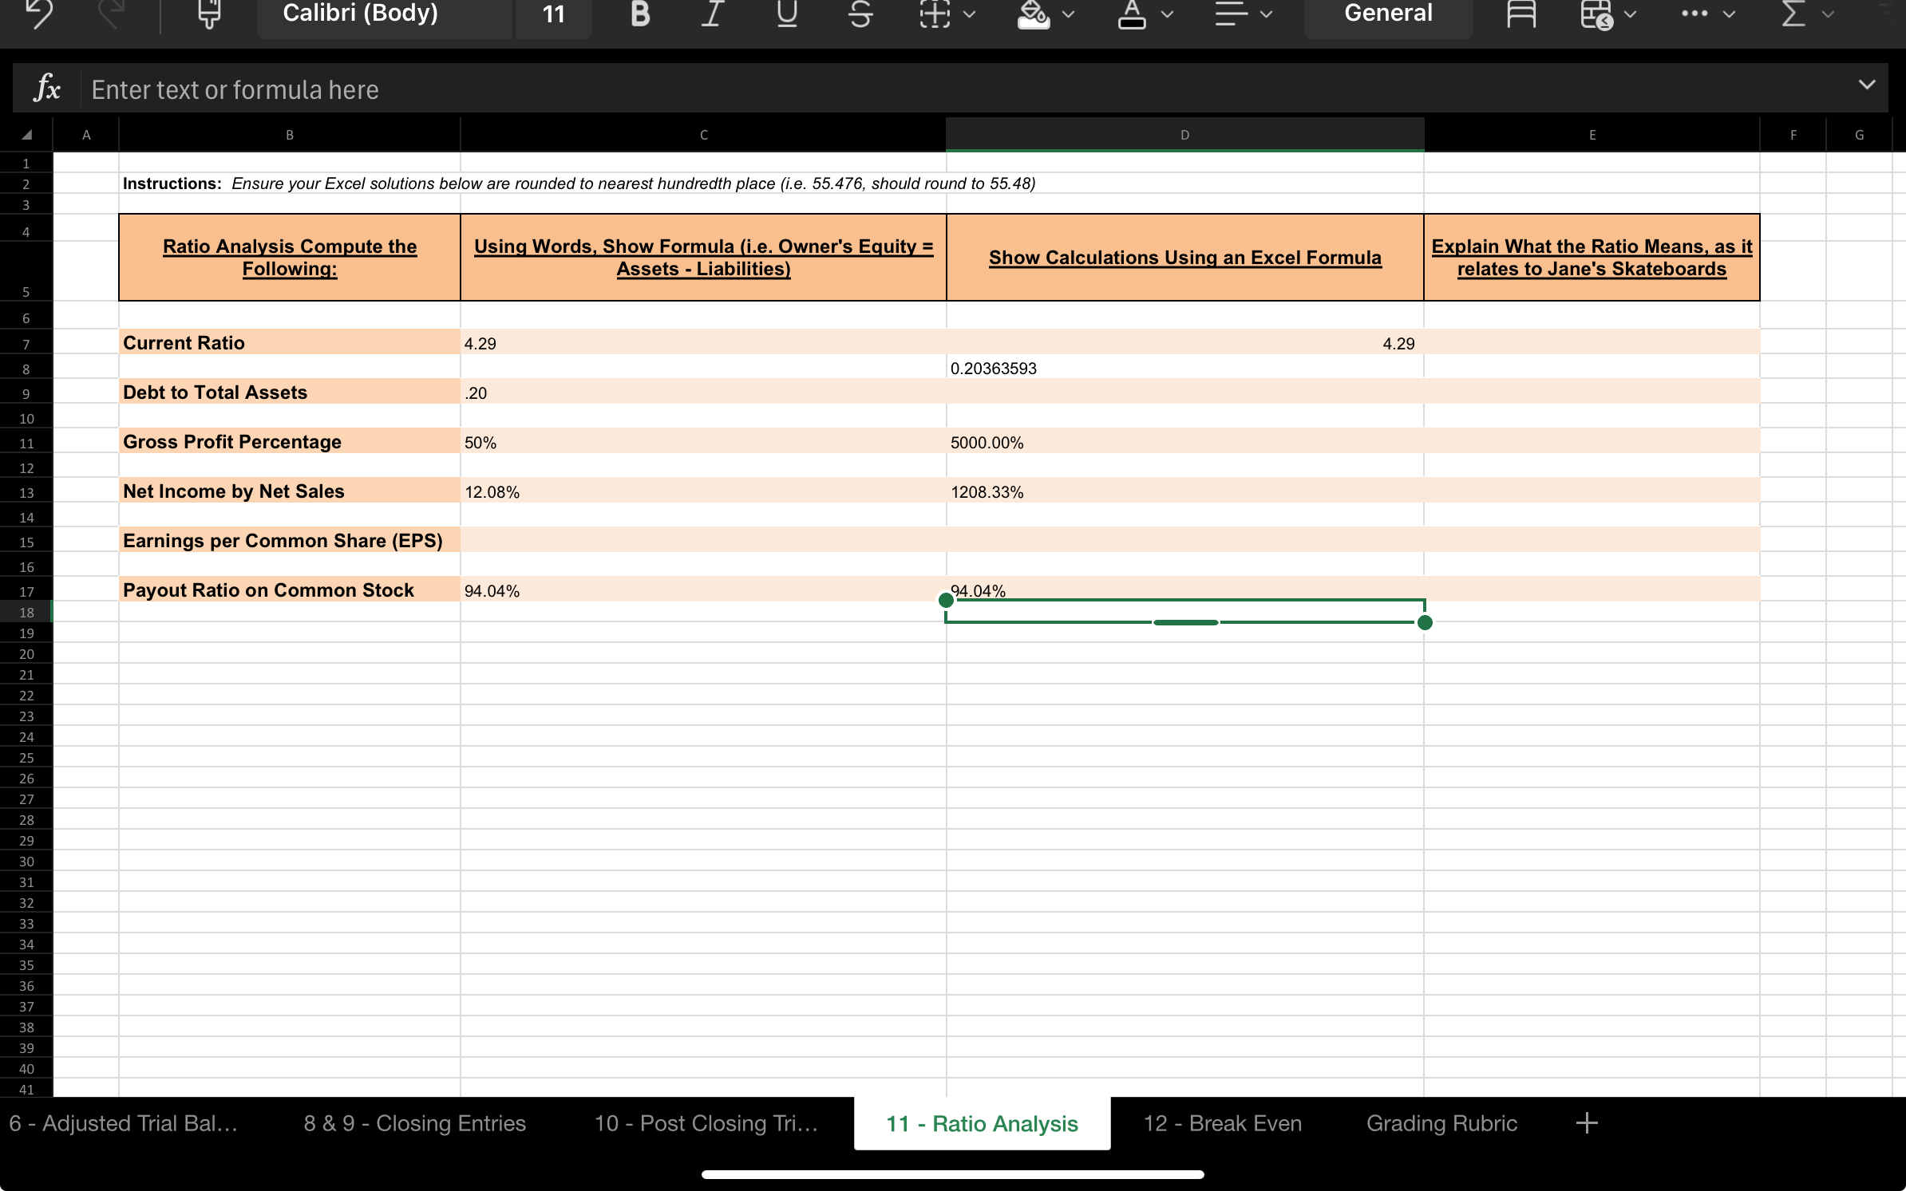Viewport: 1906px width, 1191px height.
Task: Click the Undo arrow icon
Action: (x=40, y=14)
